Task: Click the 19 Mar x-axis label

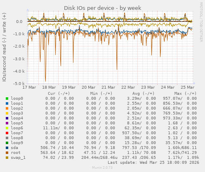Action: click(x=69, y=87)
